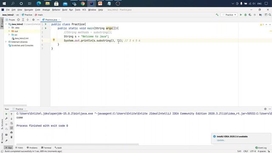Screen dimensions: 272x153
Task: Collapse the Java_Intro2 project root node
Action: click(x=6, y=24)
